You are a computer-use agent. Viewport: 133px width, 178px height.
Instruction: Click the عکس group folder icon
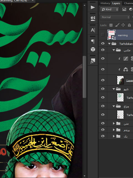click(x=118, y=50)
